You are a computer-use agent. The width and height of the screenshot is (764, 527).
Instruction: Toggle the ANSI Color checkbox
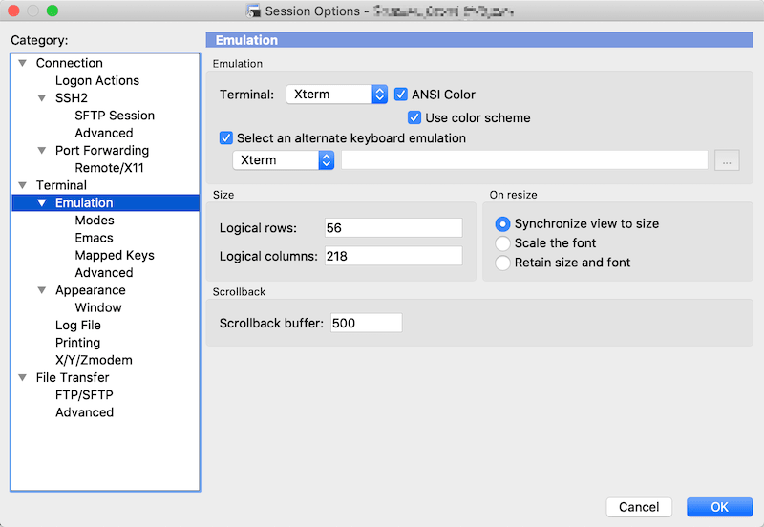pos(401,95)
